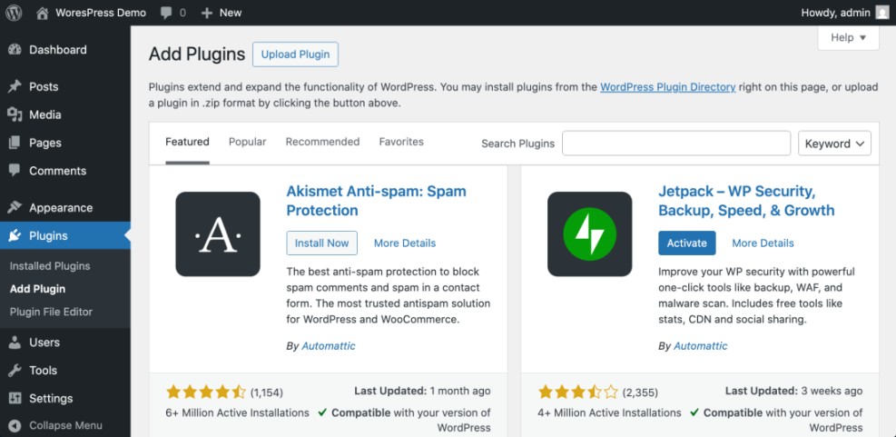The height and width of the screenshot is (437, 896).
Task: Click Jetpack star rating
Action: pos(577,392)
